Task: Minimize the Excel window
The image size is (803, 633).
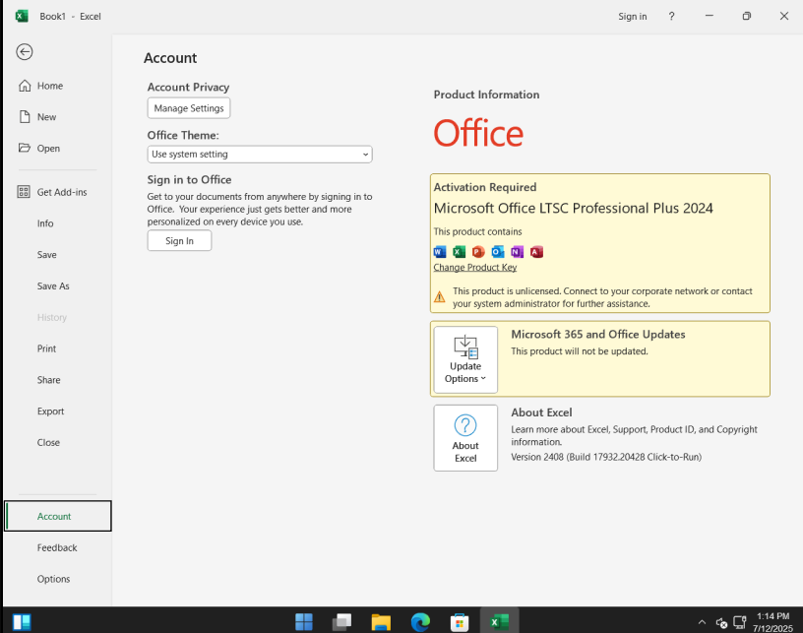Action: (710, 16)
